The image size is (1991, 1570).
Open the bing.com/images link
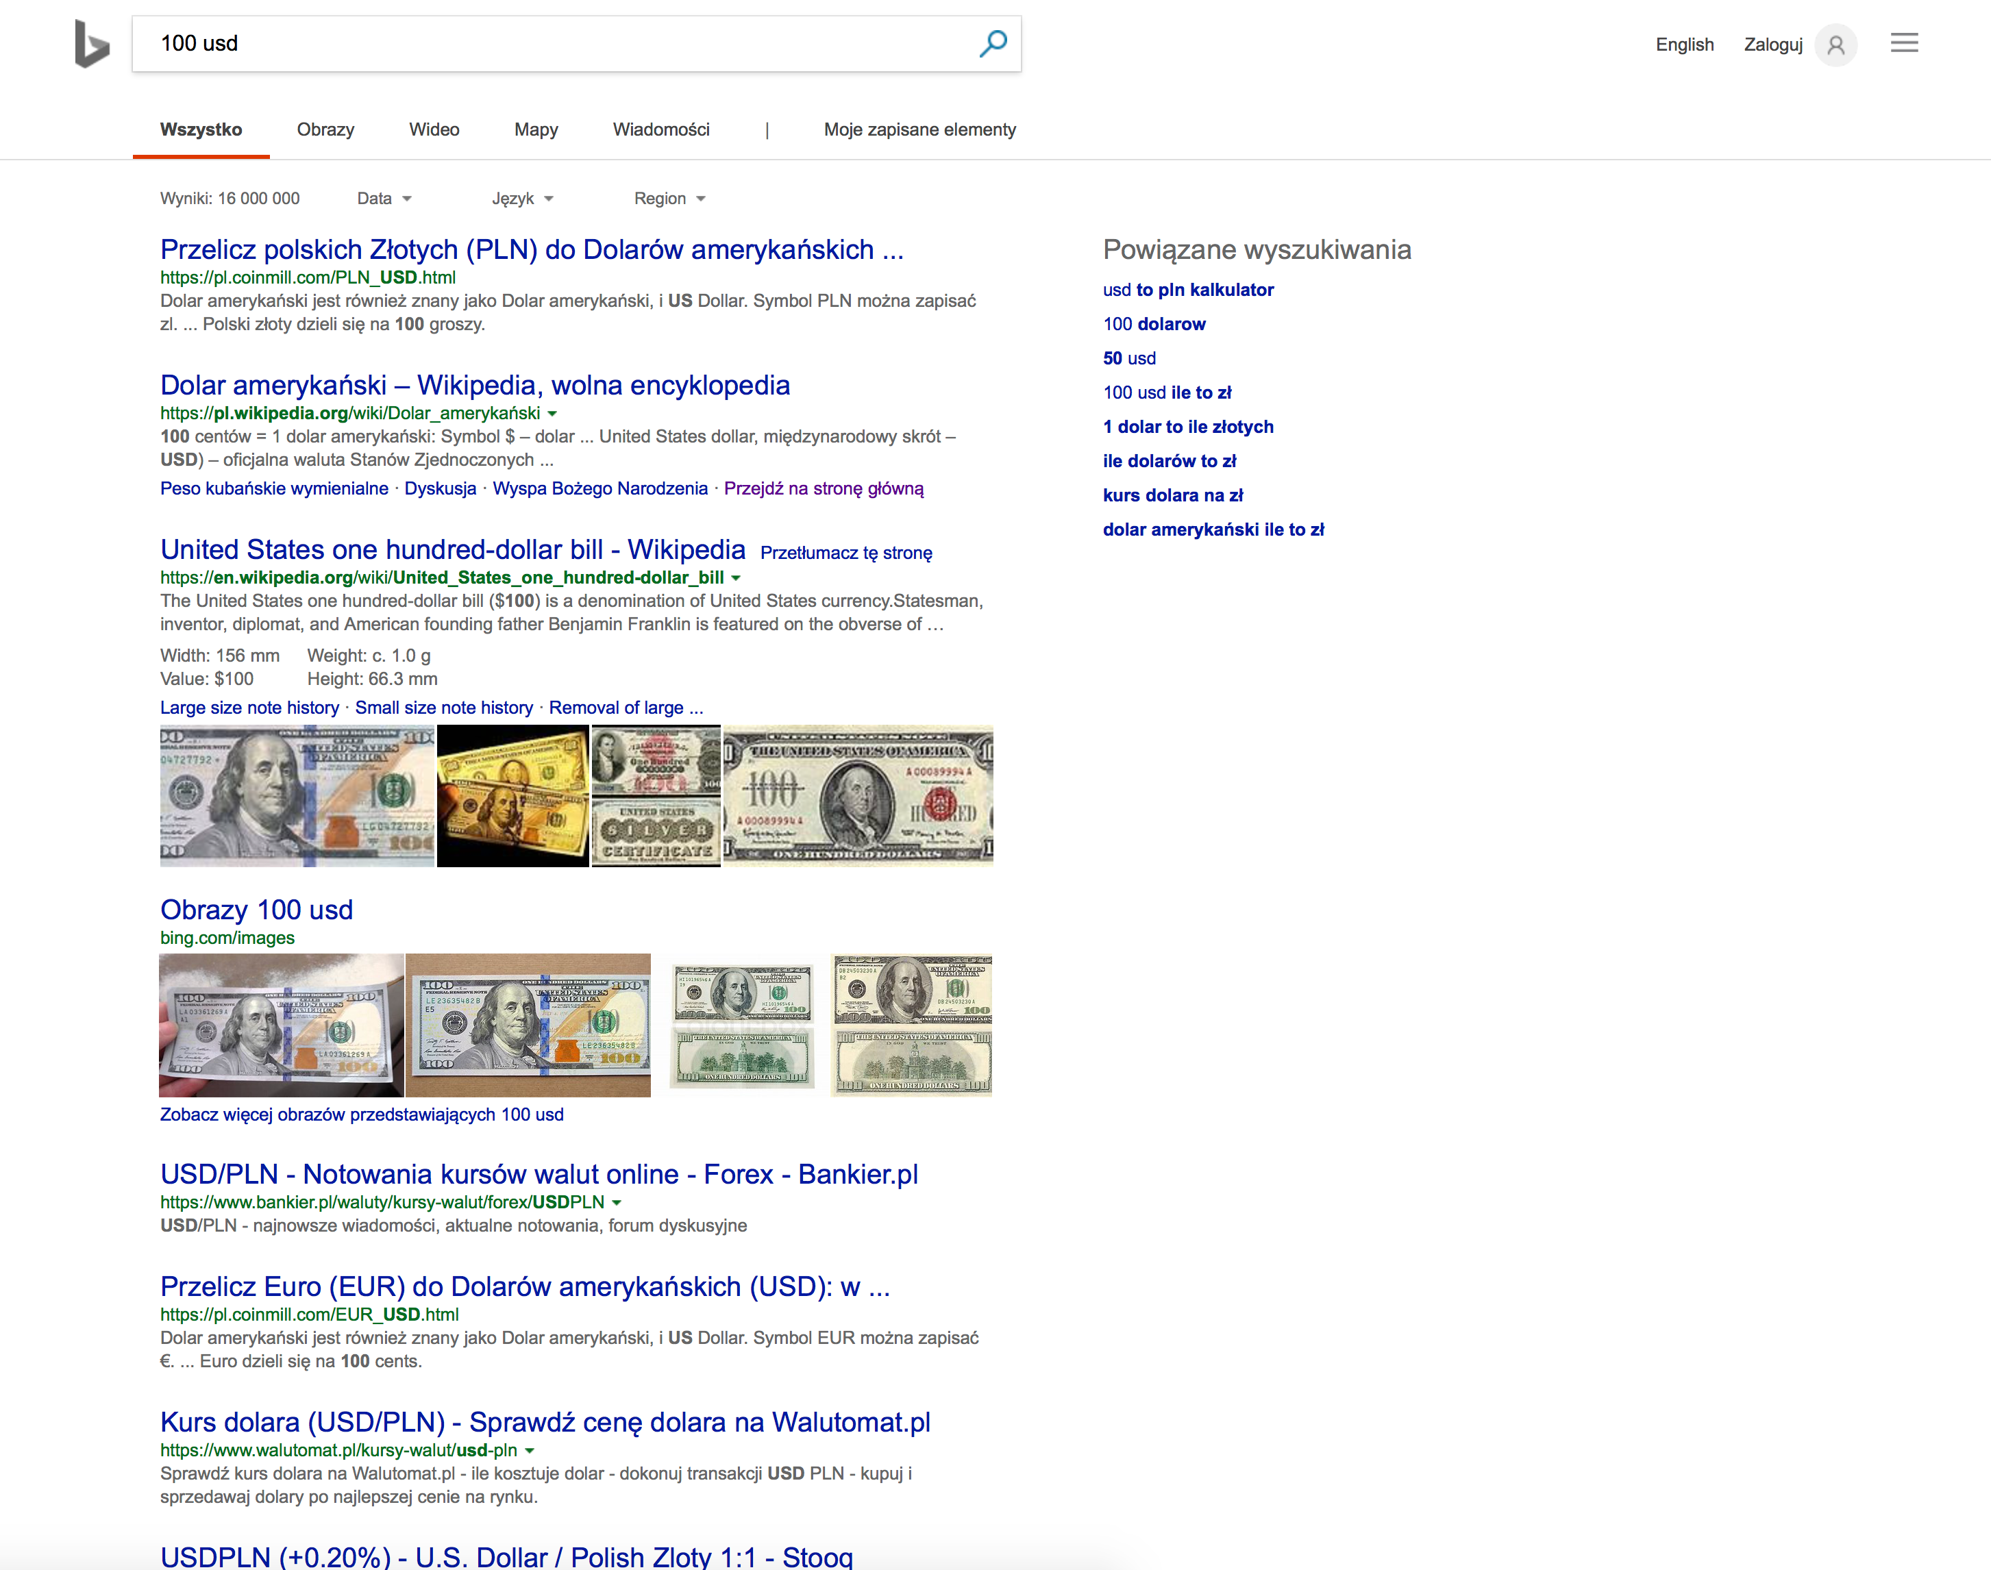[x=227, y=938]
